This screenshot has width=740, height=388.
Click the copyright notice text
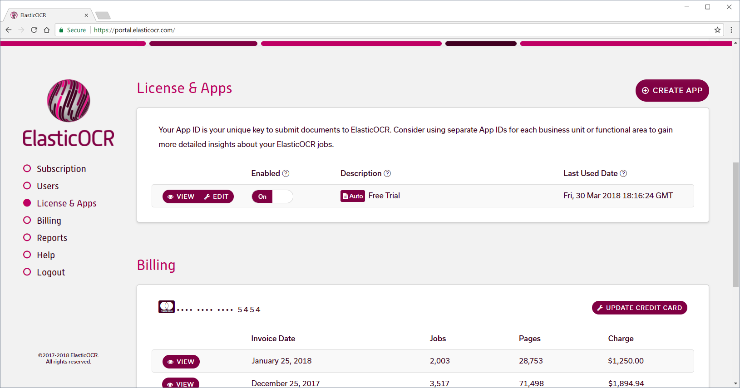[69, 359]
